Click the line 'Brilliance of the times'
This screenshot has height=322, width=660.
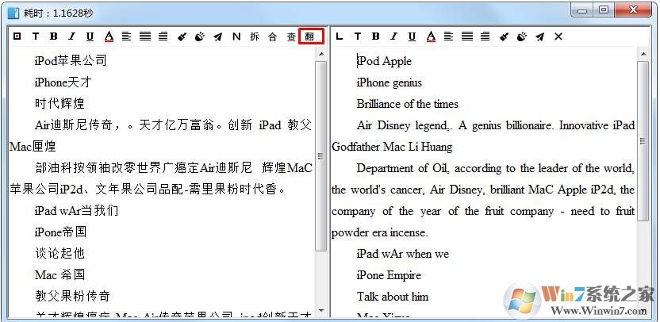pos(408,104)
